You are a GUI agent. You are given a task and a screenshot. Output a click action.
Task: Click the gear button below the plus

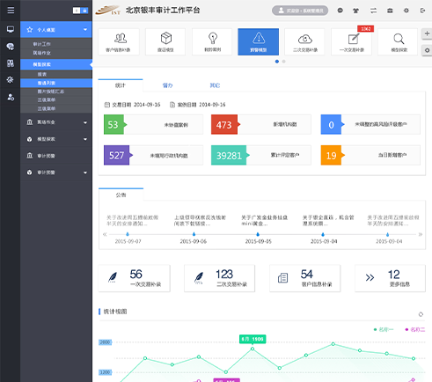[x=427, y=50]
